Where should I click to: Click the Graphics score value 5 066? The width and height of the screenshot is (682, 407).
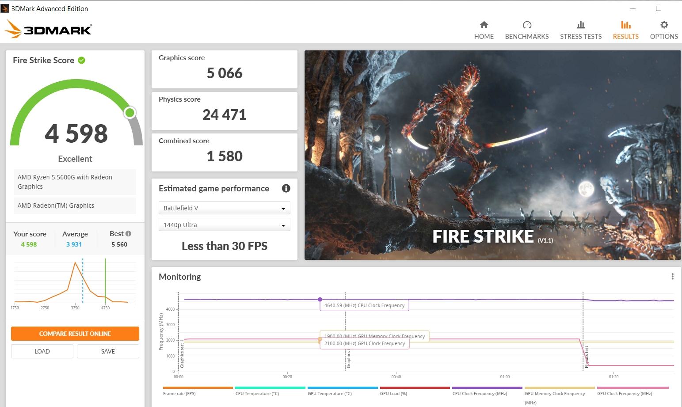(225, 73)
